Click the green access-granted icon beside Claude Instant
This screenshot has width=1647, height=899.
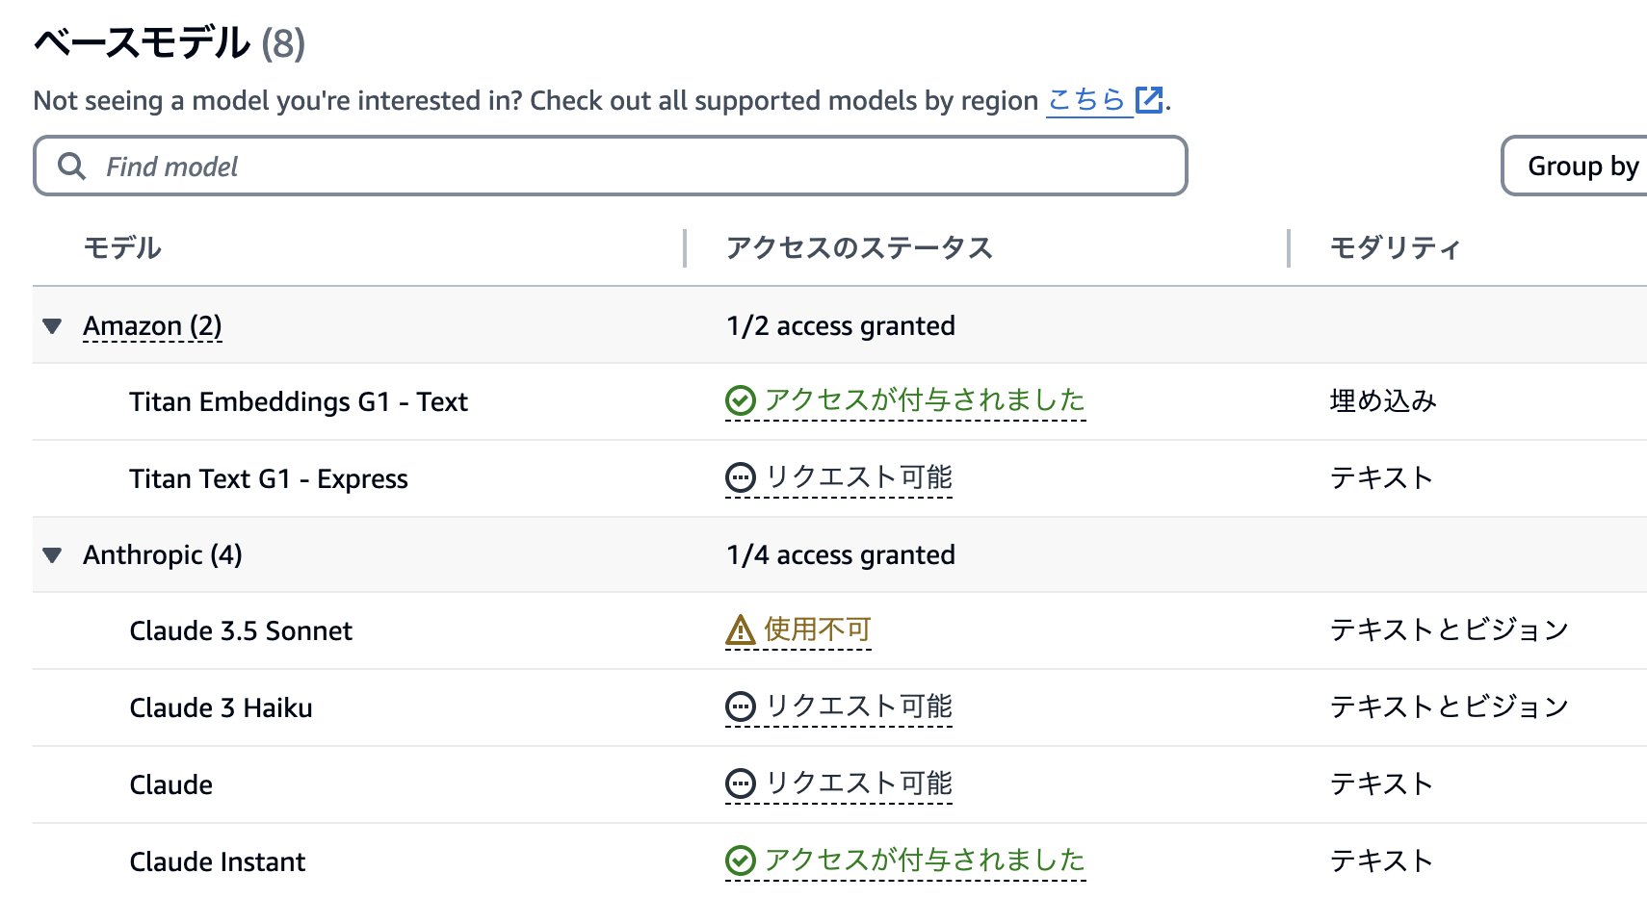(740, 860)
